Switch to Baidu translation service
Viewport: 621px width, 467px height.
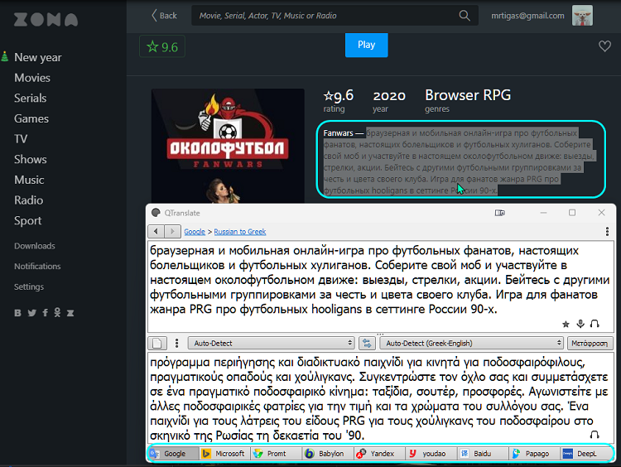pos(483,454)
